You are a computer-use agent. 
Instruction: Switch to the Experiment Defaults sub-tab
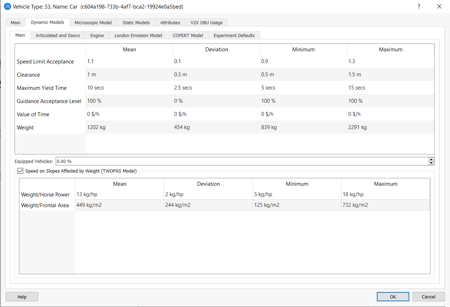(x=234, y=35)
